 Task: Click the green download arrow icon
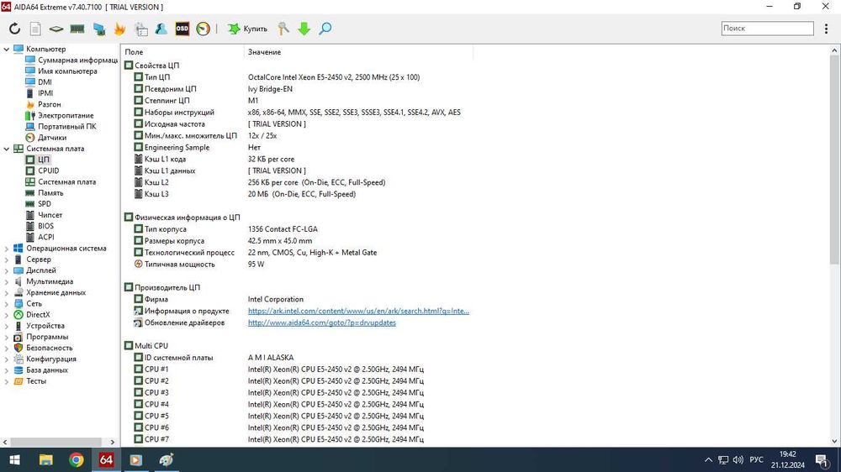click(304, 29)
